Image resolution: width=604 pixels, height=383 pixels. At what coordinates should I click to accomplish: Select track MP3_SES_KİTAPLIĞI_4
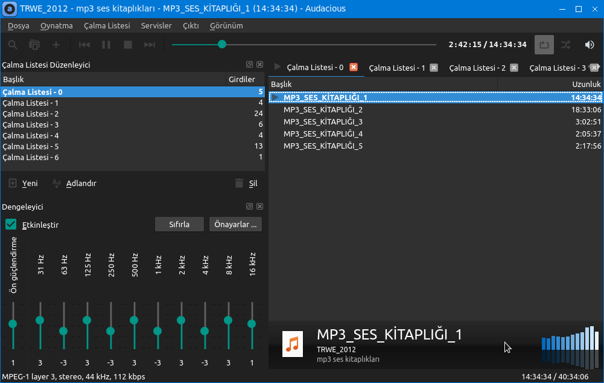point(436,134)
